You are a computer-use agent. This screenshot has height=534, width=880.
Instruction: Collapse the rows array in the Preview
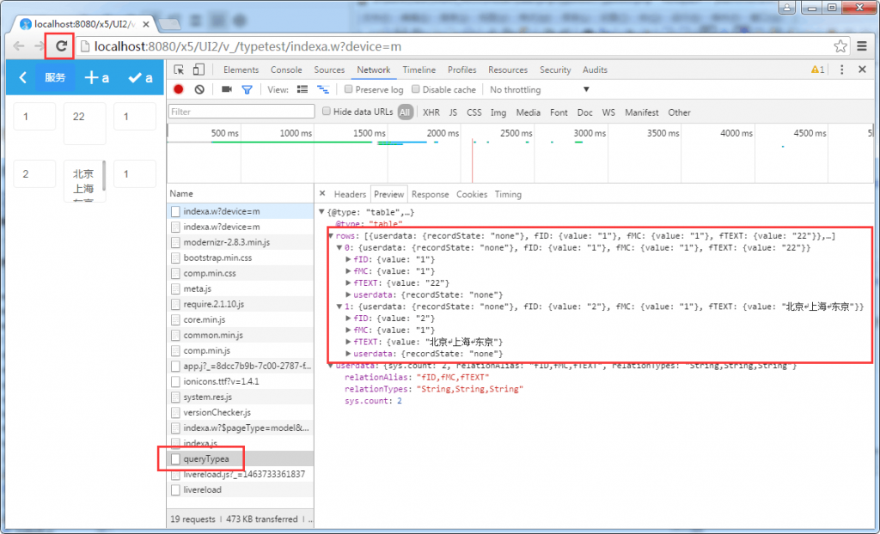point(331,236)
